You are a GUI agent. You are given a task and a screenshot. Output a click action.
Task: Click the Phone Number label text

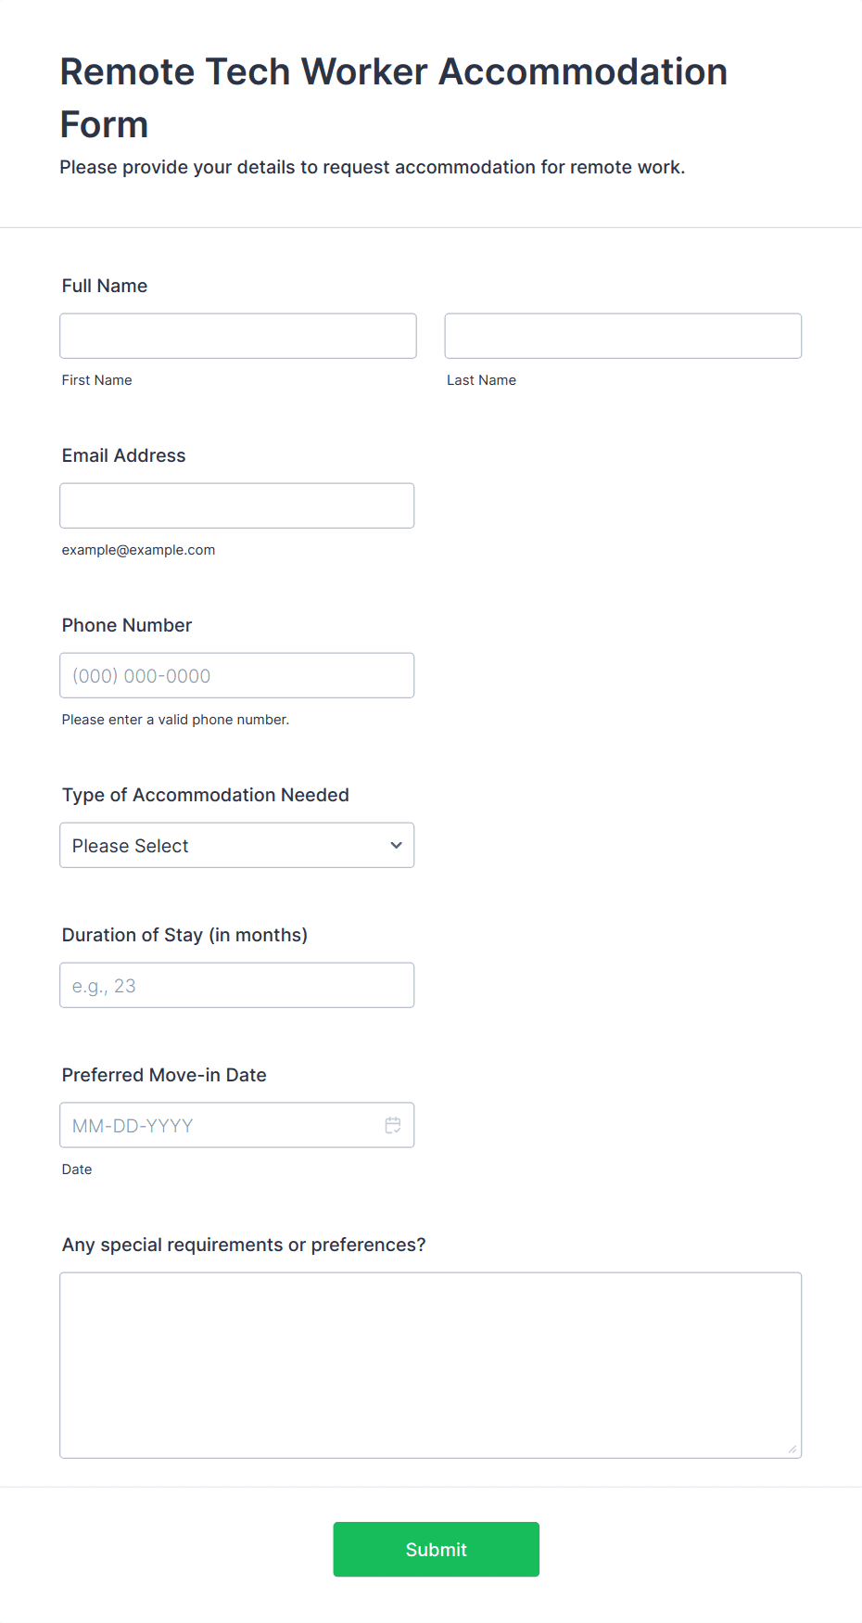(127, 625)
